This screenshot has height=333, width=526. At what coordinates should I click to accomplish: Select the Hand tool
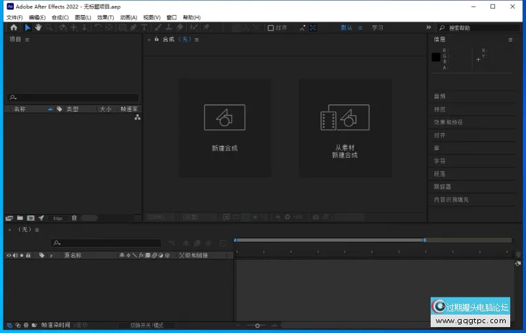38,28
